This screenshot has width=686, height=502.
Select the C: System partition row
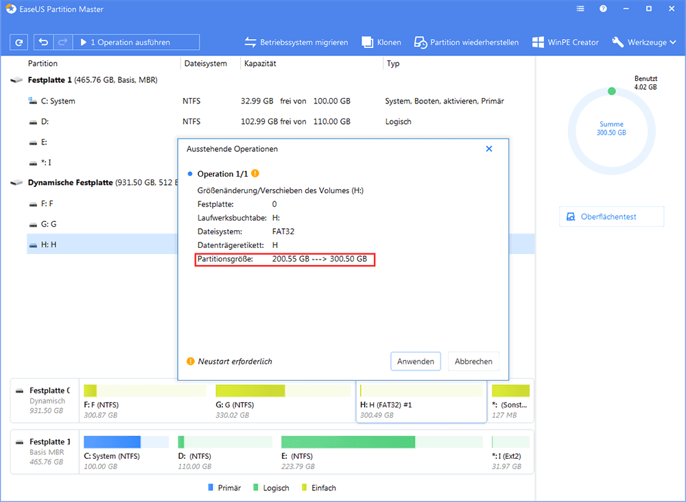click(x=280, y=101)
